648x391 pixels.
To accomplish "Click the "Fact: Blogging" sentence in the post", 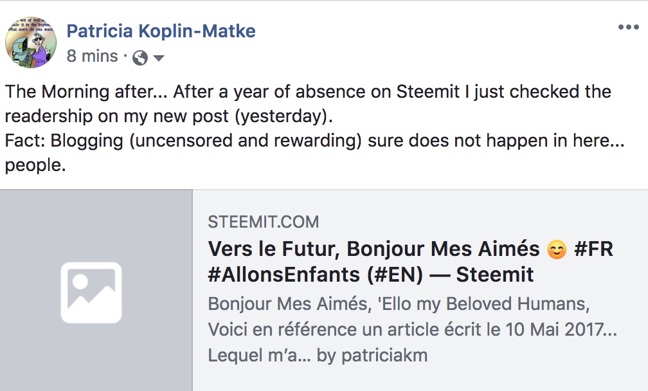I will click(64, 141).
